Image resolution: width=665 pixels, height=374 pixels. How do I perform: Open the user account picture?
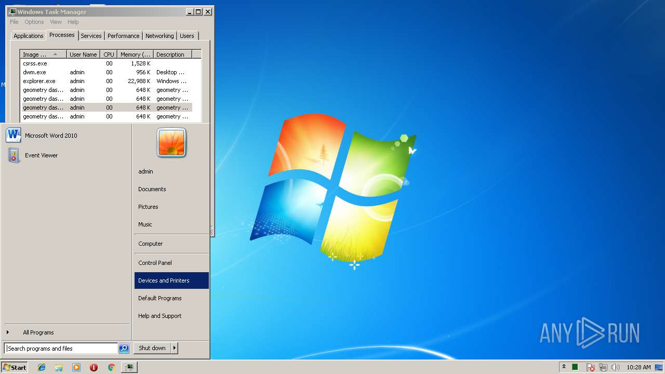coord(171,142)
